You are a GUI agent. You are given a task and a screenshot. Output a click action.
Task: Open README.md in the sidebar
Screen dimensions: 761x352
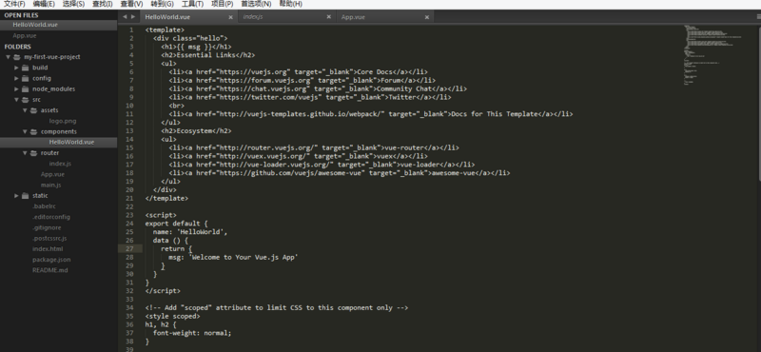pos(50,270)
